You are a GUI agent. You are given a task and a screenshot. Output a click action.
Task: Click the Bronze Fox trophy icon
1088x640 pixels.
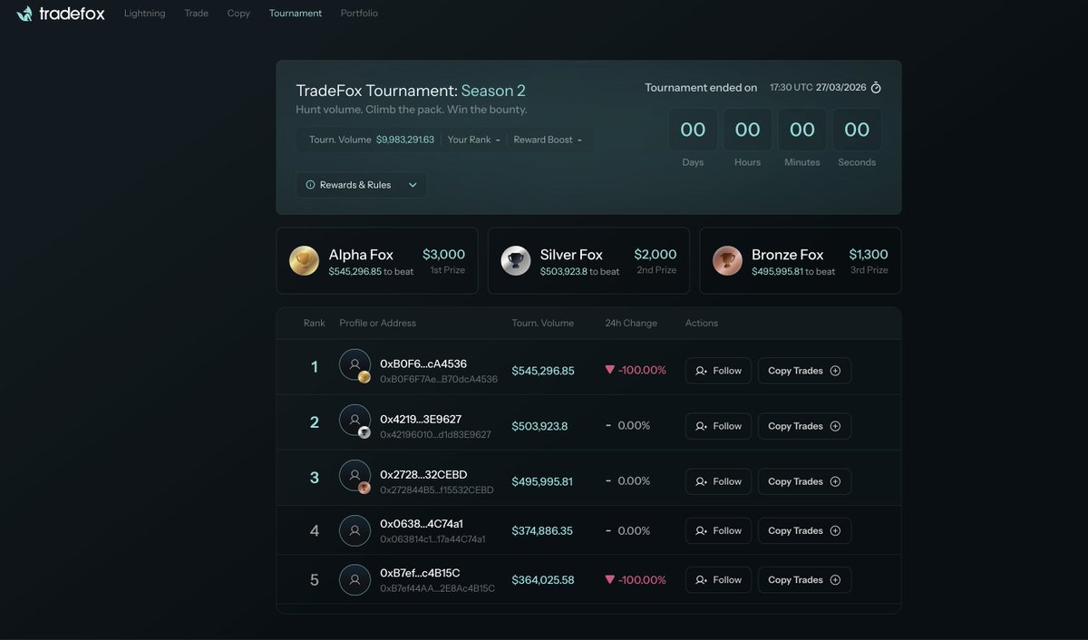point(727,261)
